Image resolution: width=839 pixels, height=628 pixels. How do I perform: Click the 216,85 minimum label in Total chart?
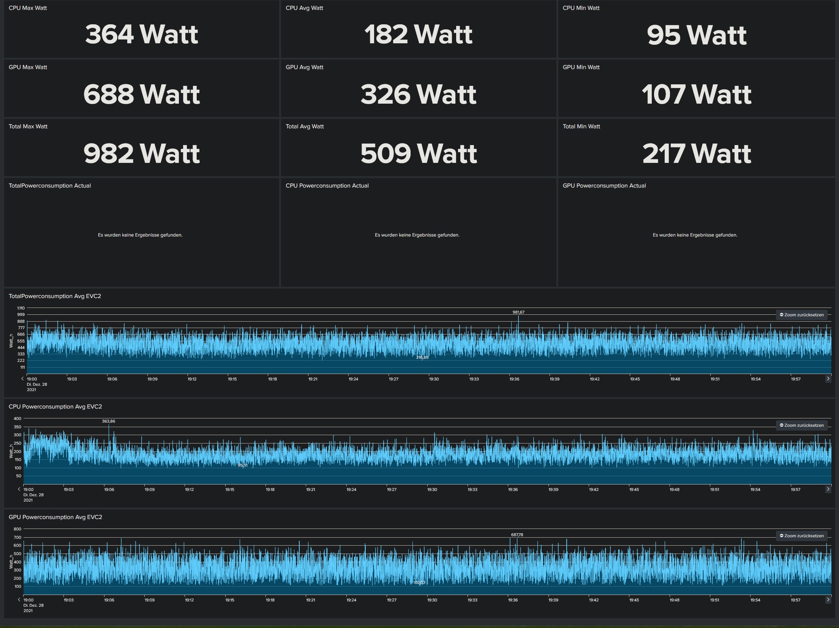(x=422, y=357)
